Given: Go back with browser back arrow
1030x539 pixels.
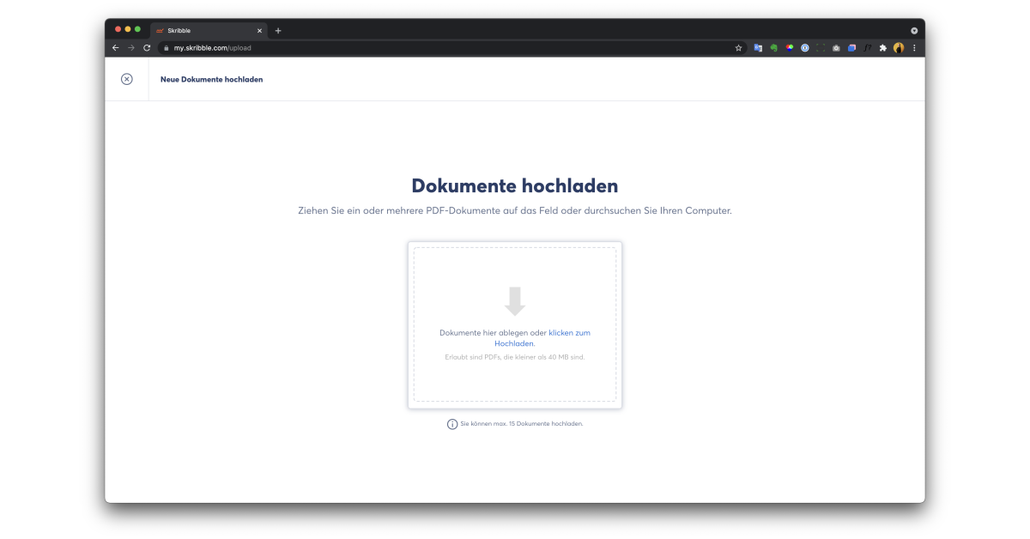Looking at the screenshot, I should [x=116, y=48].
